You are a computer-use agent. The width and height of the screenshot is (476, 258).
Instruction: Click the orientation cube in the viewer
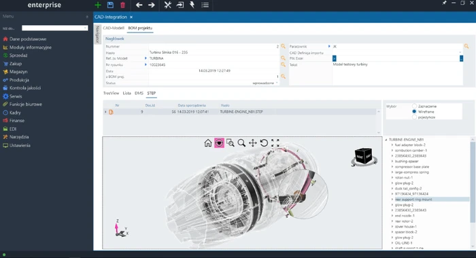[363, 156]
